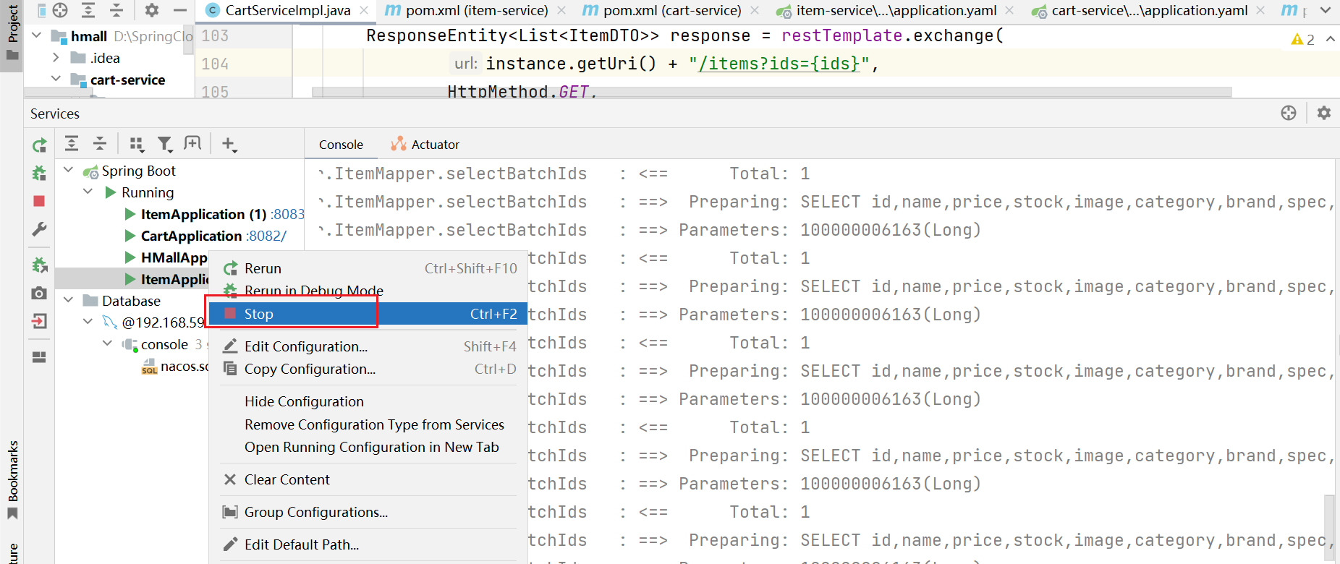The height and width of the screenshot is (564, 1340).
Task: Click the Project panel expand all icon
Action: click(x=88, y=10)
